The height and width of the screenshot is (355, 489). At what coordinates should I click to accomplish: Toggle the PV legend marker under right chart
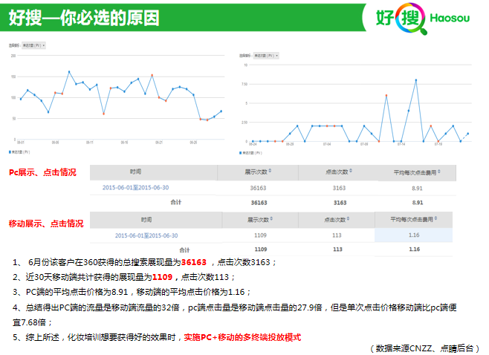click(241, 153)
